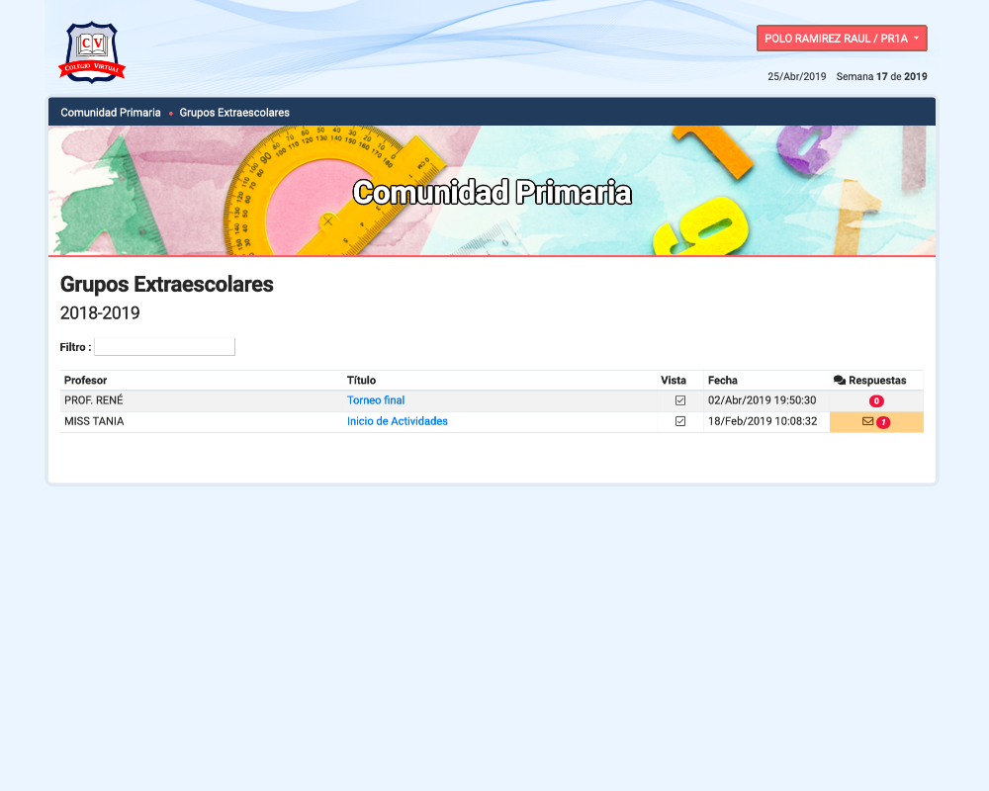Sort by the Vista column header

[673, 380]
